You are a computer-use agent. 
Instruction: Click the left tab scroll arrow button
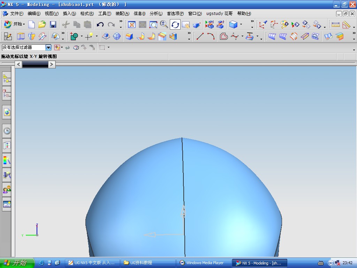click(18, 65)
